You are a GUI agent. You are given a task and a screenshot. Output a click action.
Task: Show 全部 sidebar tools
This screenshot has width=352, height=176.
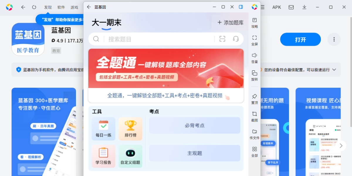point(254,152)
